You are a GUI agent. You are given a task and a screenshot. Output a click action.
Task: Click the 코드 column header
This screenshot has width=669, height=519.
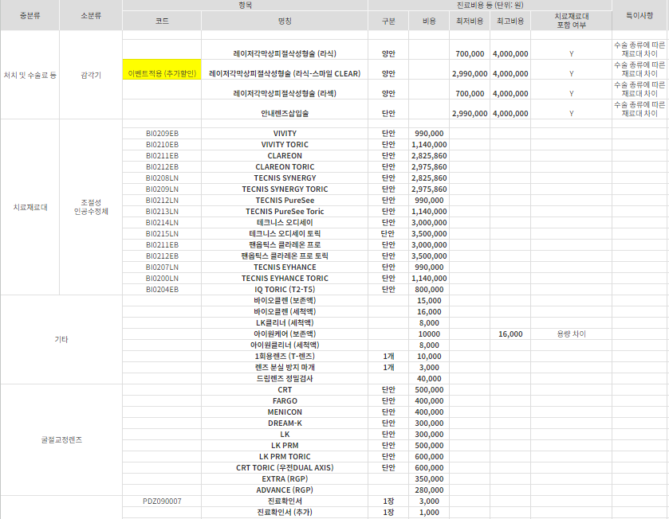(x=162, y=21)
